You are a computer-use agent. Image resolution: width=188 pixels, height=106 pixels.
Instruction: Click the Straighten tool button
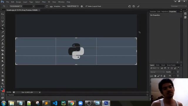click(51, 6)
